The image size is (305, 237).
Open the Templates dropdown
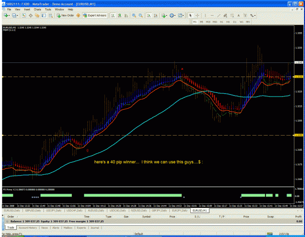[181, 16]
